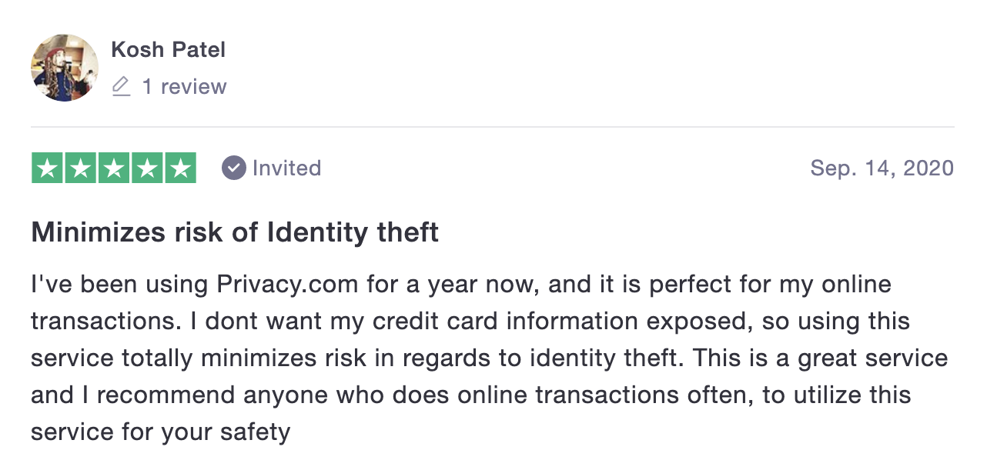The image size is (987, 470).
Task: Click the first green rating star
Action: point(48,168)
